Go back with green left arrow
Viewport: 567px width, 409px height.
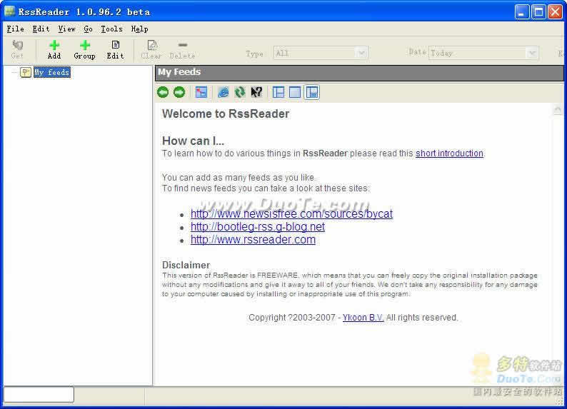[x=163, y=92]
